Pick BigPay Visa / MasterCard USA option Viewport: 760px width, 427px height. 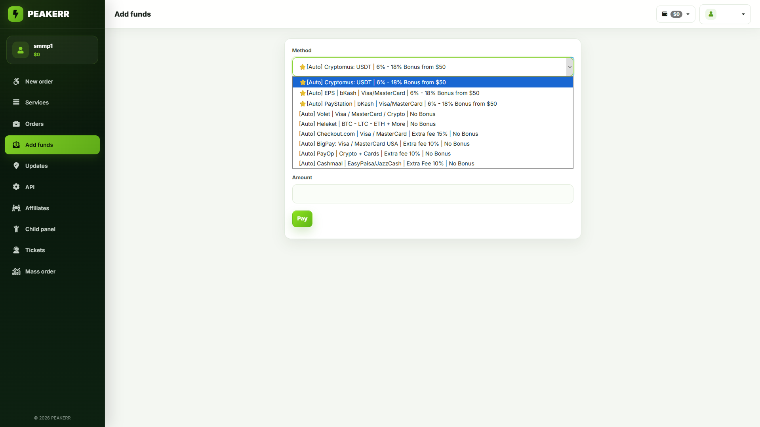(432, 144)
